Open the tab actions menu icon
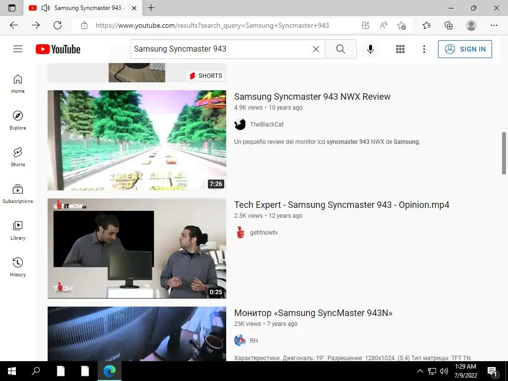Viewport: 508px width, 381px height. [x=12, y=8]
